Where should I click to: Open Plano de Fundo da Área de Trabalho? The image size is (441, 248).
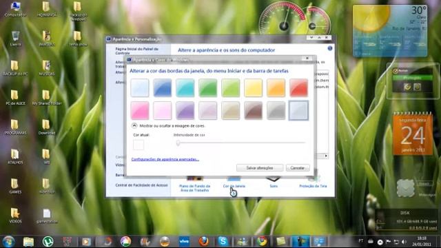coord(194,188)
